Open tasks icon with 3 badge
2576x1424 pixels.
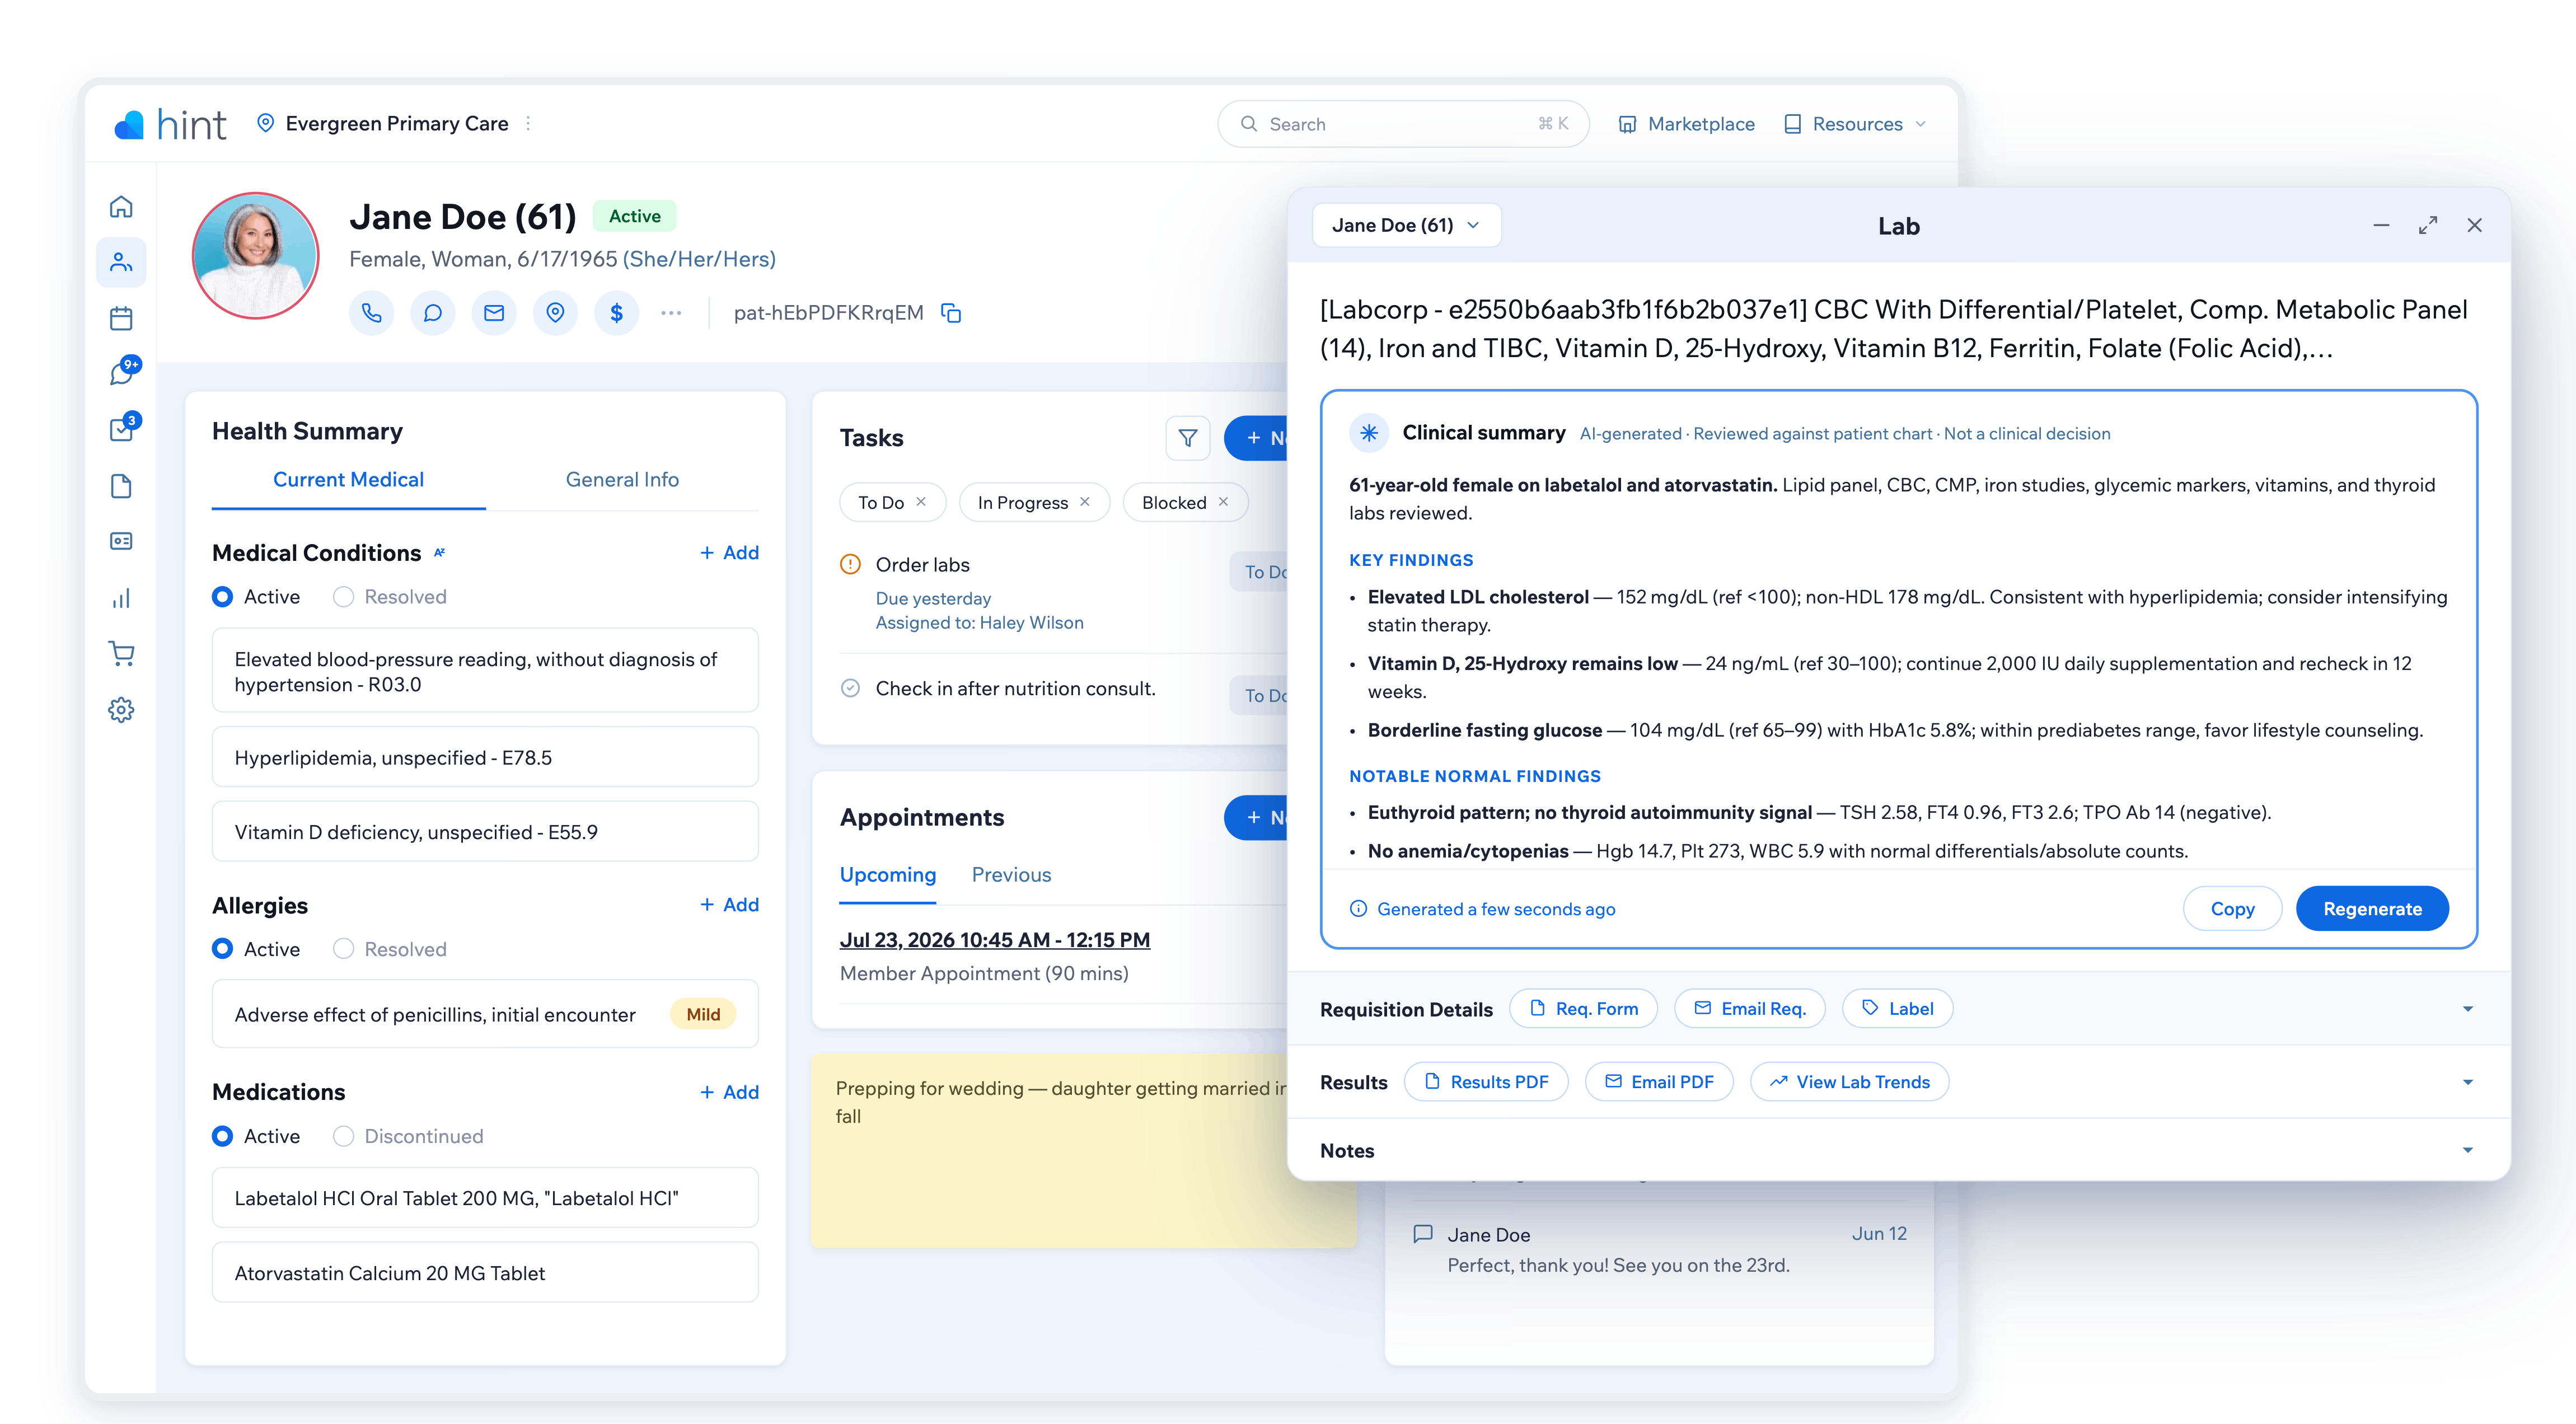[x=123, y=428]
